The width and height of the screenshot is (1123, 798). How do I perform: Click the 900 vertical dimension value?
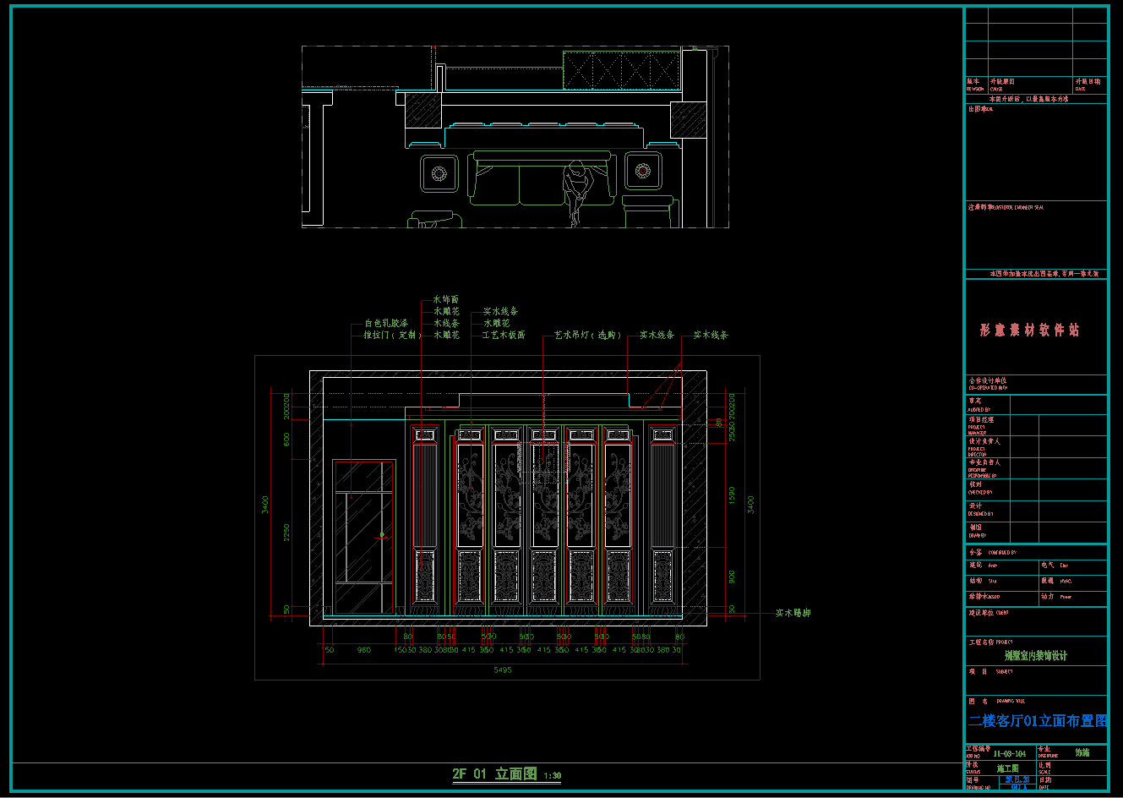(732, 577)
